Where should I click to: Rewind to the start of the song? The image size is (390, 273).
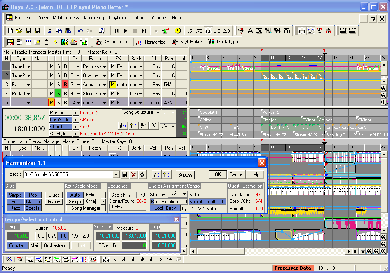[116, 31]
